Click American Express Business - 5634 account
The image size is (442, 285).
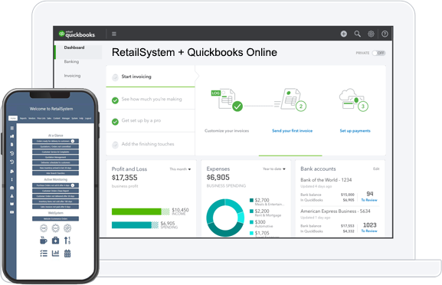[x=336, y=211]
